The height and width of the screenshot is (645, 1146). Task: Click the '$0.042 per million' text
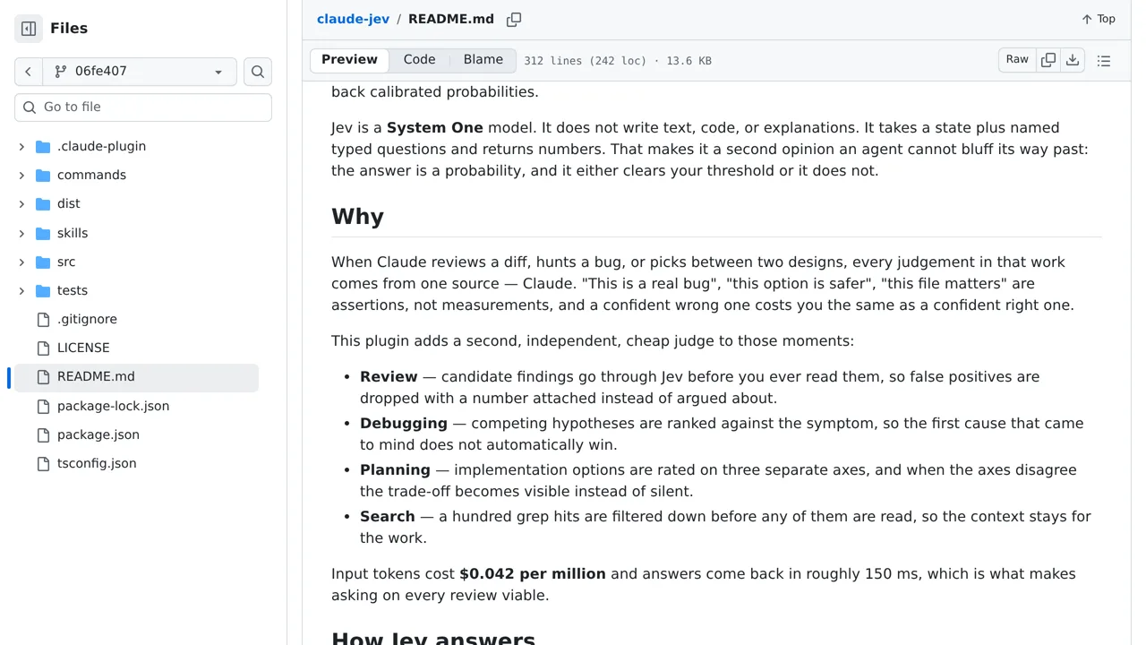[x=533, y=574]
